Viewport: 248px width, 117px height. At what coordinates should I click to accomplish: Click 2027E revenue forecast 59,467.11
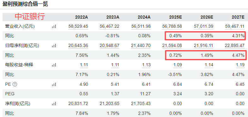coord(235,26)
